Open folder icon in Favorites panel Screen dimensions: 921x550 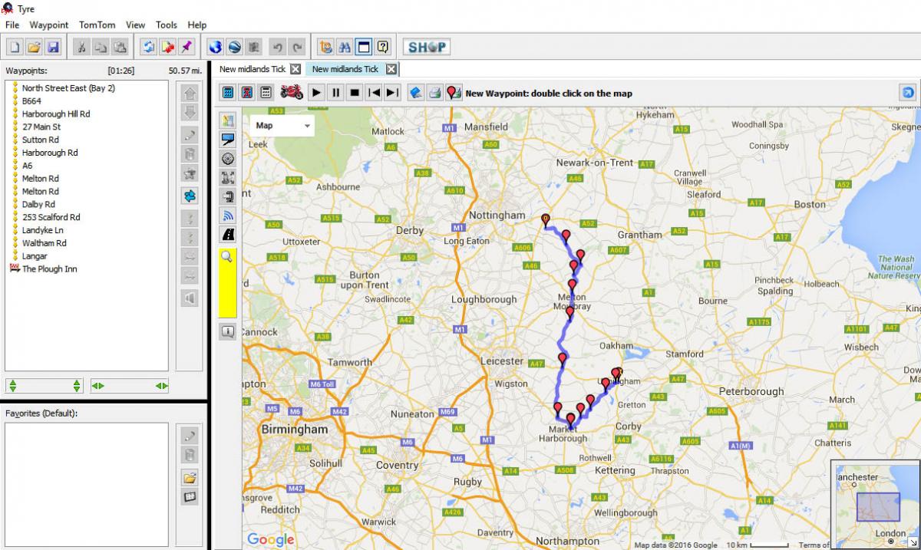click(189, 477)
